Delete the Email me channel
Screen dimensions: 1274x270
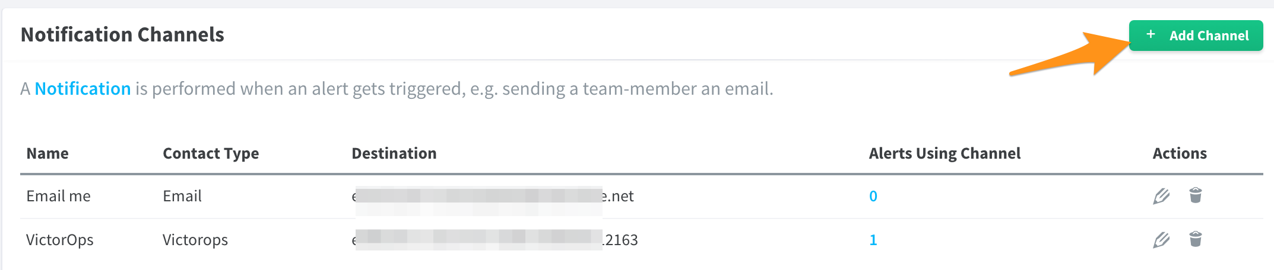click(1196, 195)
